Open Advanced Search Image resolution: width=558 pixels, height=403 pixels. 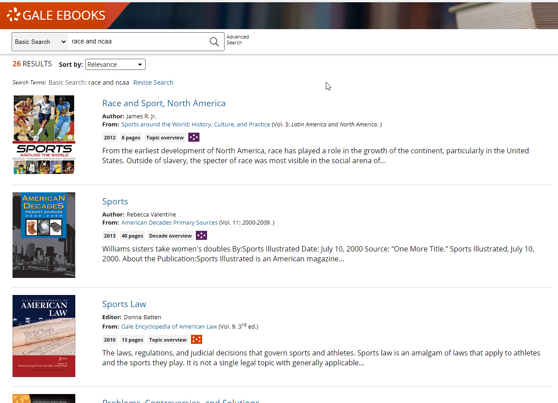pyautogui.click(x=238, y=40)
